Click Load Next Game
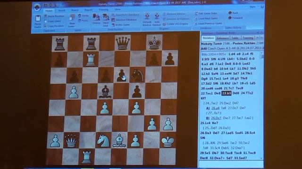Image resolution: width=302 pixels, height=169 pixels. coord(206,18)
